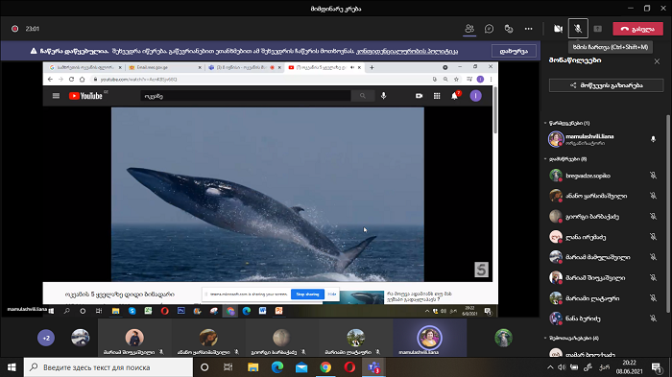Open Microsoft Edge from the Windows taskbar
The image size is (672, 377).
pyautogui.click(x=277, y=367)
